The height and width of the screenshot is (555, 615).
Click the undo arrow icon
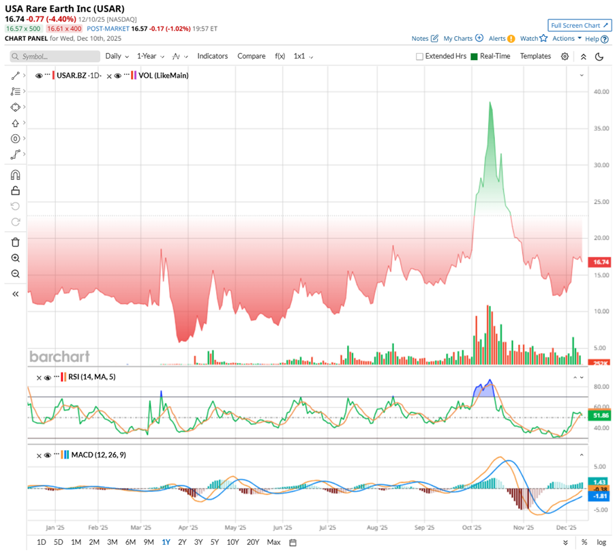15,207
